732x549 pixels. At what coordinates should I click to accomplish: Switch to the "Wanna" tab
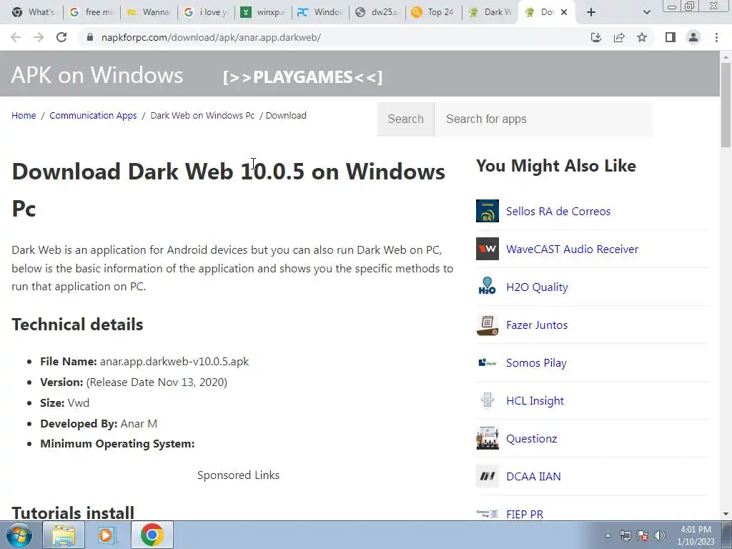pos(149,12)
